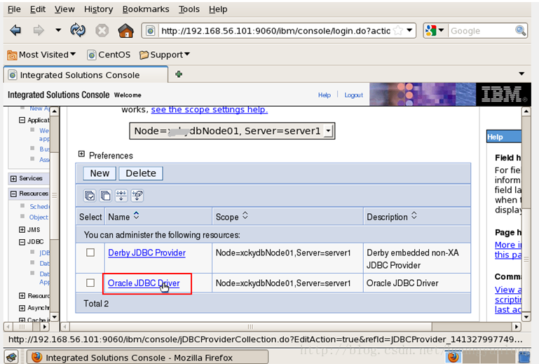Image resolution: width=539 pixels, height=364 pixels.
Task: Click the Select all items icon
Action: tap(90, 196)
